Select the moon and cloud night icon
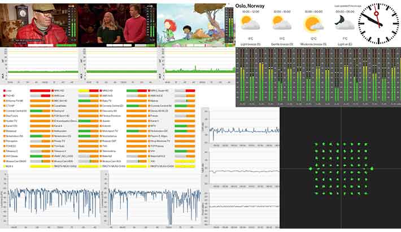This screenshot has height=232, width=401. (x=343, y=23)
